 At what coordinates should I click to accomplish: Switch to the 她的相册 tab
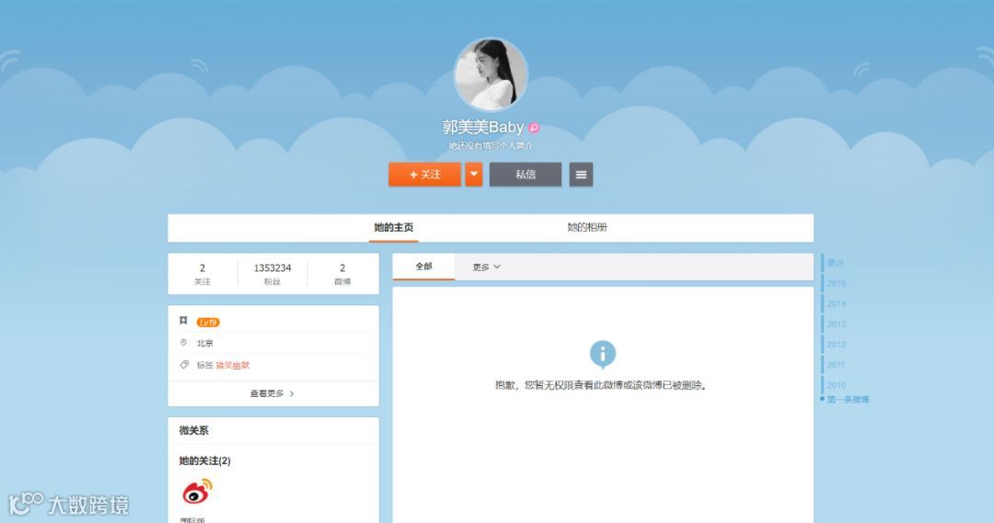(587, 227)
